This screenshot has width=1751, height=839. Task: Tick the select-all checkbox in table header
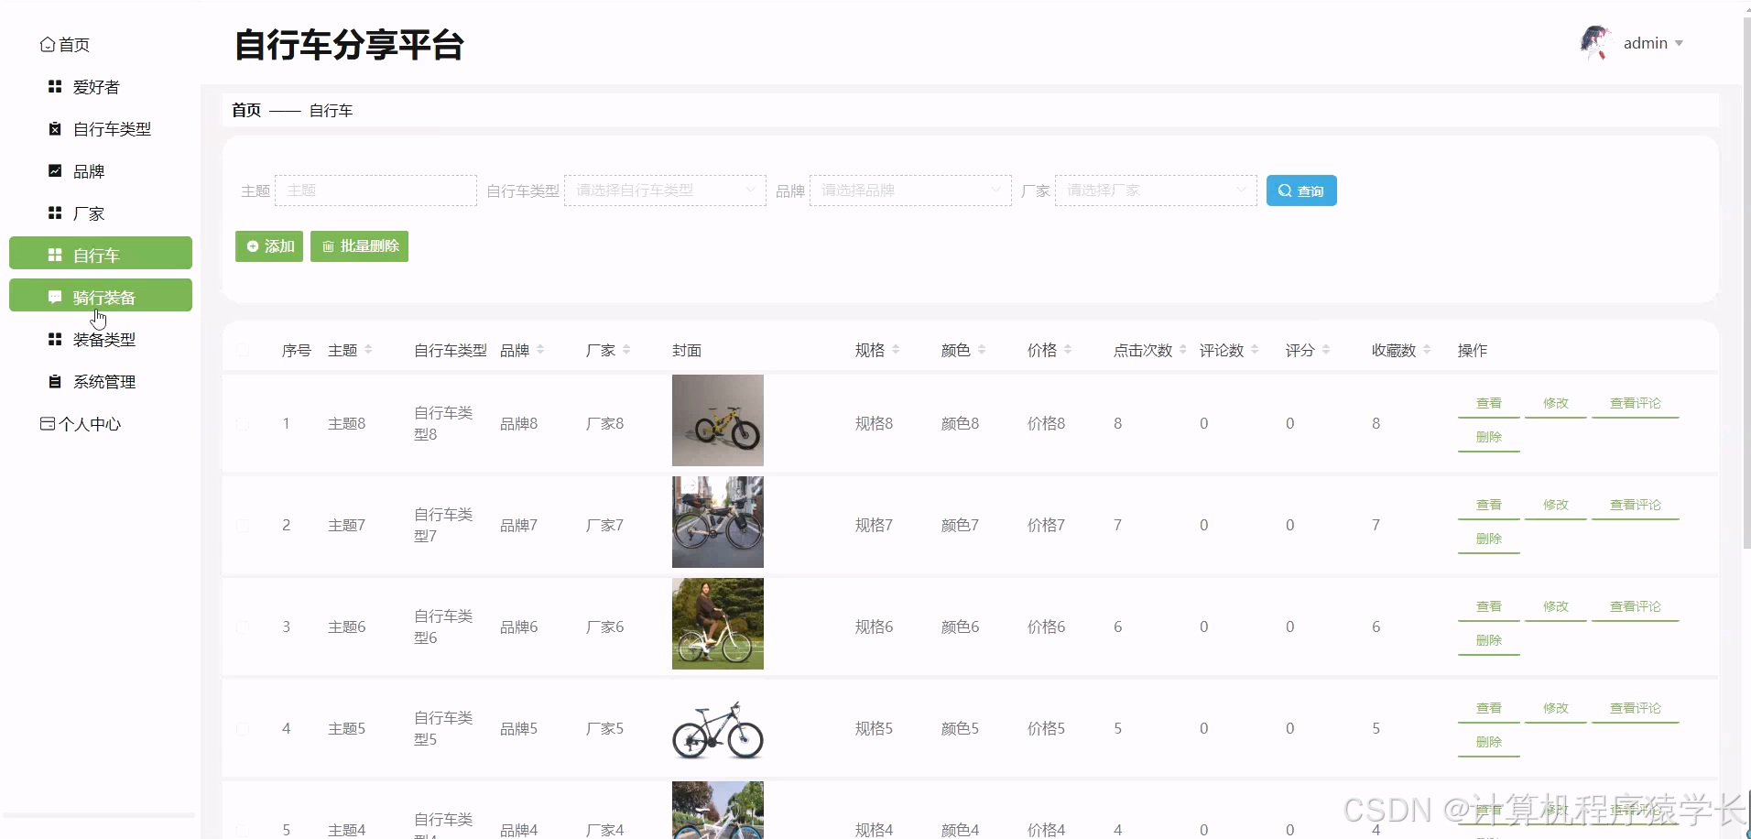[x=243, y=350]
